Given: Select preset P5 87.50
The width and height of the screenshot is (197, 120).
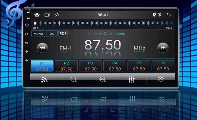Looking at the screenshot, I should click(x=139, y=66).
